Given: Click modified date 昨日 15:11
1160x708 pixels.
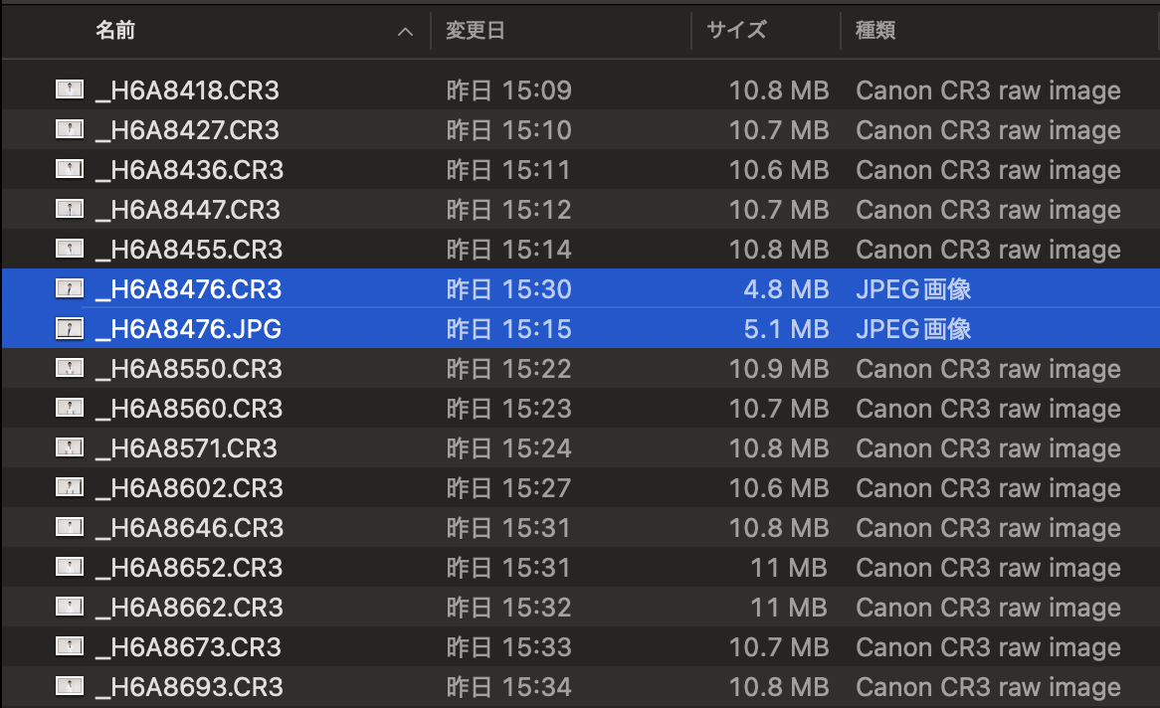Looking at the screenshot, I should pyautogui.click(x=508, y=170).
